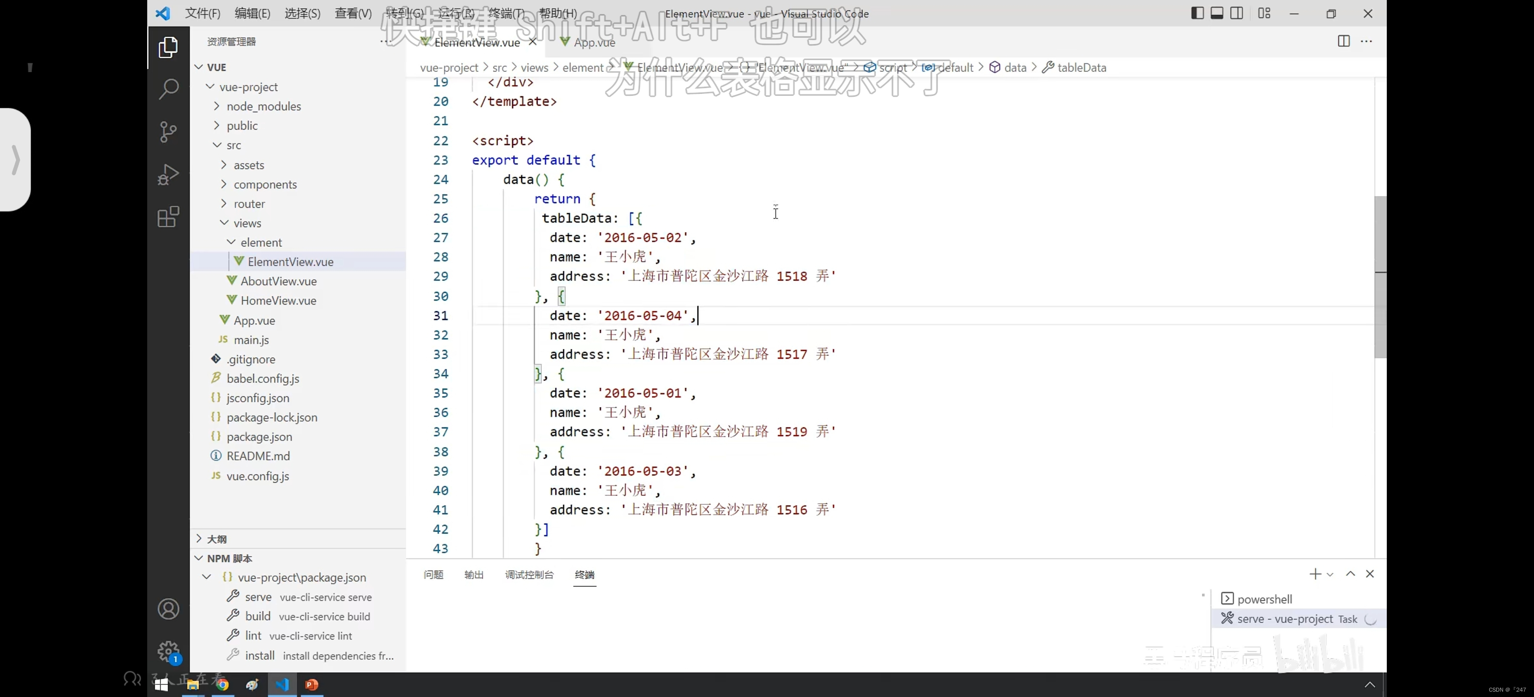Open the Run and Debug view

coord(169,174)
